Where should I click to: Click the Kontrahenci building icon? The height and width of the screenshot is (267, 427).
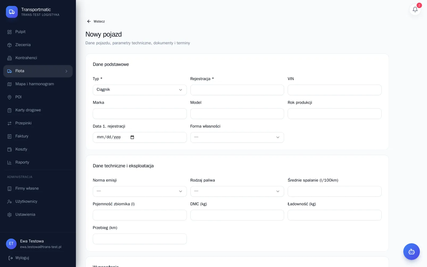(x=9, y=58)
